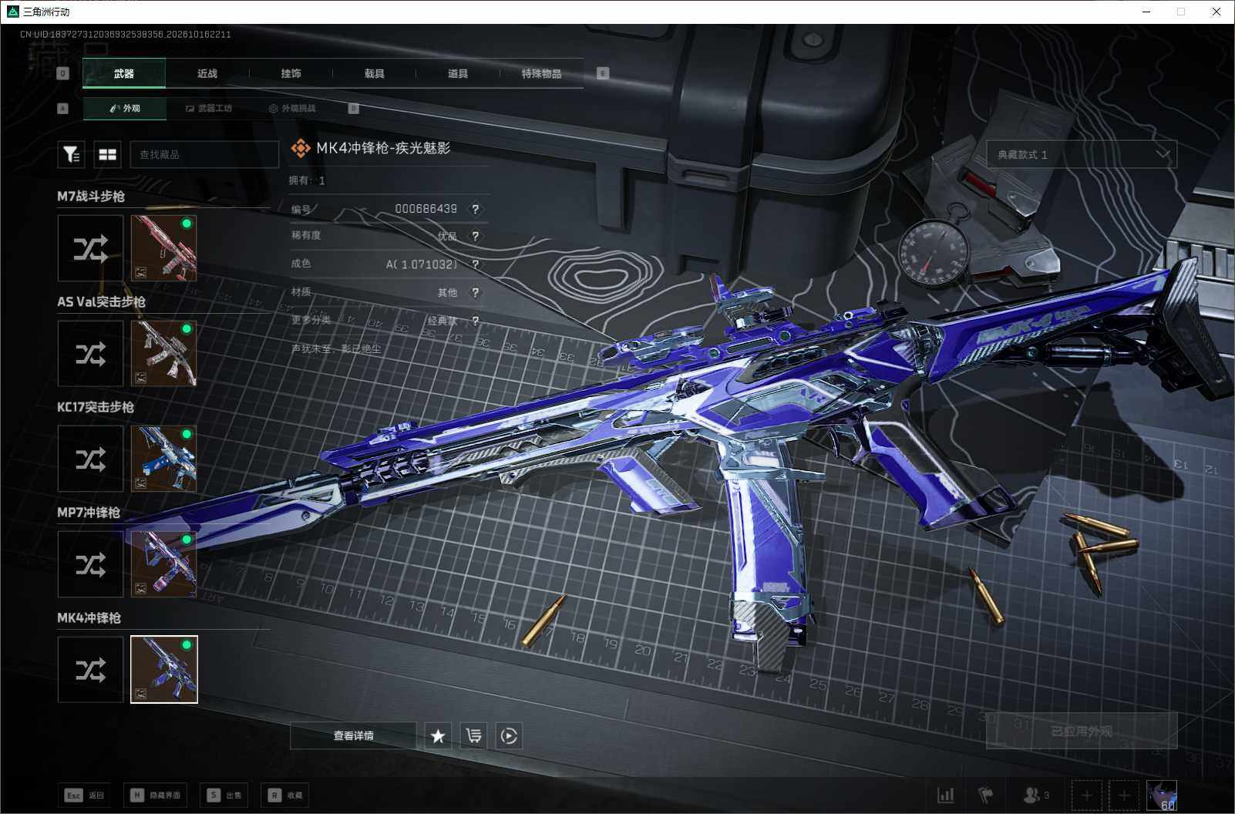Click the 查找藏品 search field
The image size is (1235, 814).
(204, 155)
